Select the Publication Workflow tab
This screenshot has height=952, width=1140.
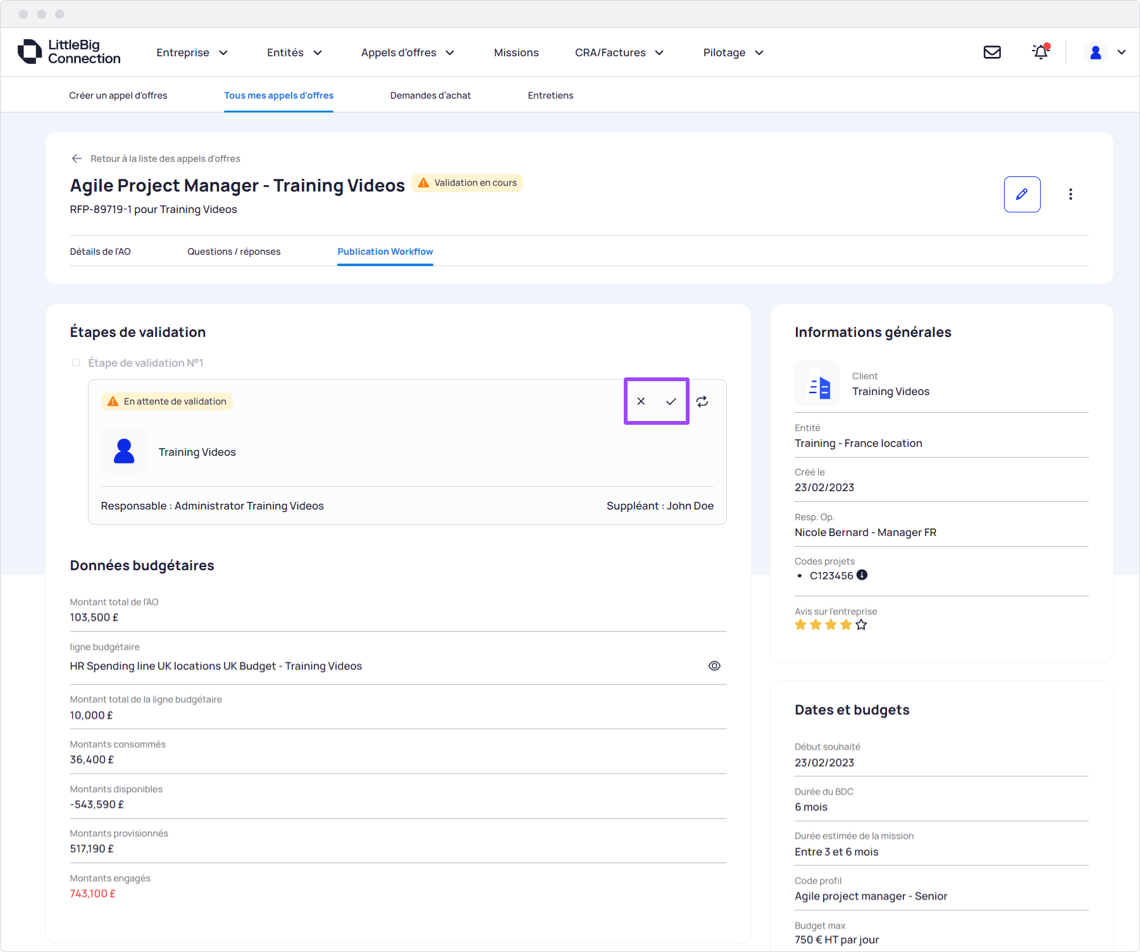[385, 252]
